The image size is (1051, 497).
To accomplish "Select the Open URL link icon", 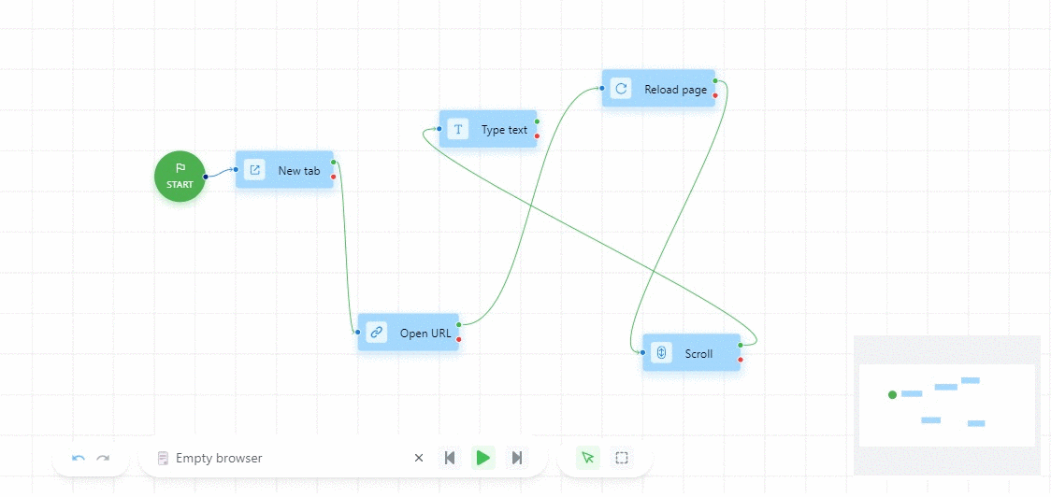I will 377,333.
